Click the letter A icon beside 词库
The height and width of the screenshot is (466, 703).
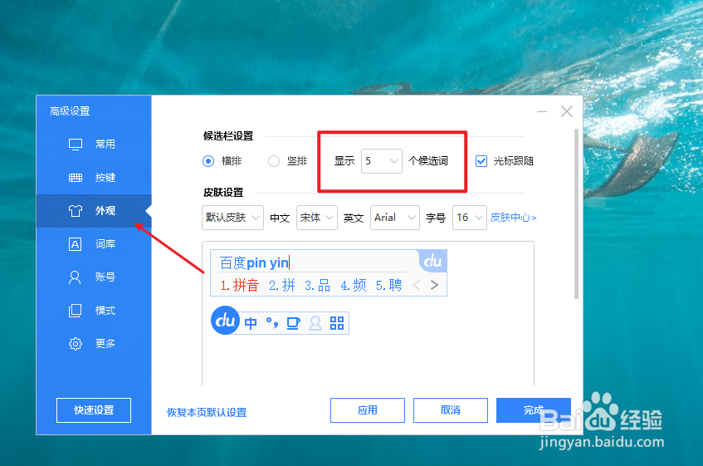point(75,244)
